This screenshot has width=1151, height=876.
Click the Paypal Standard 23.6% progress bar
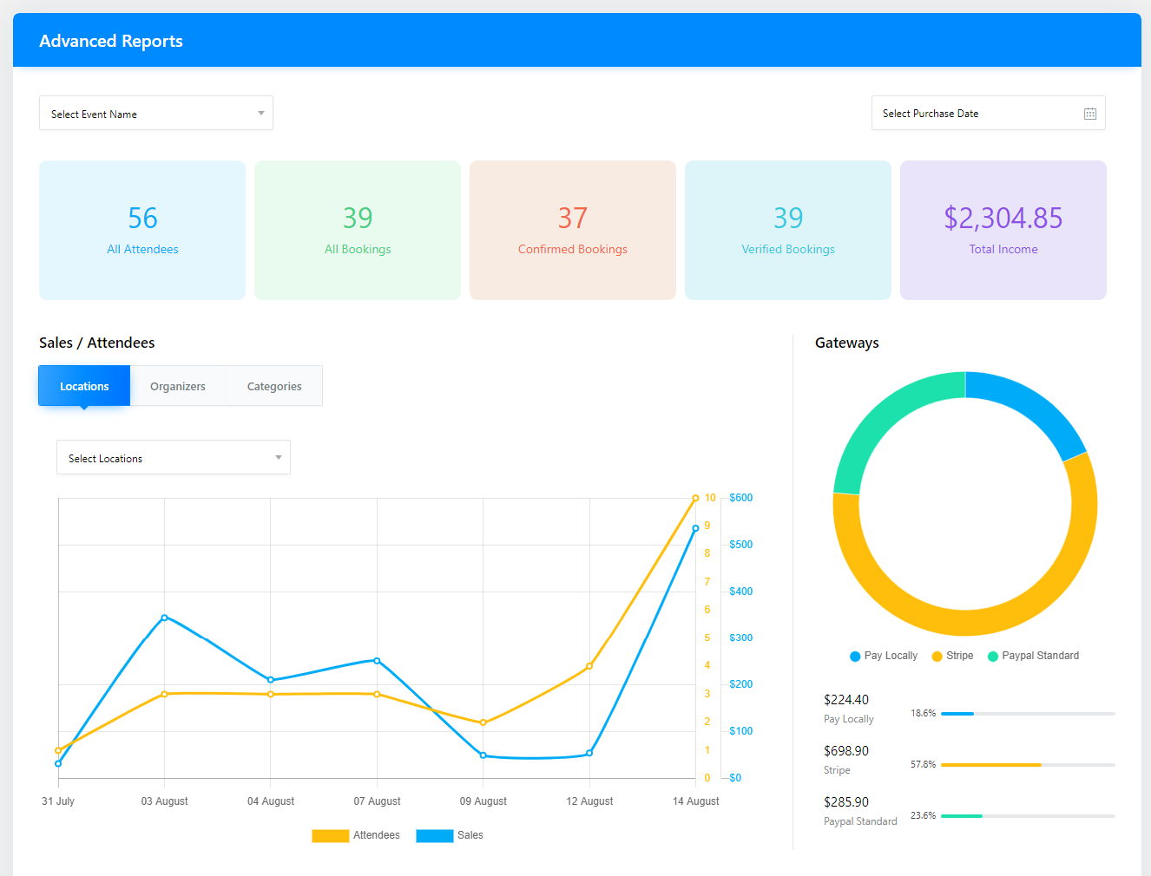1028,816
